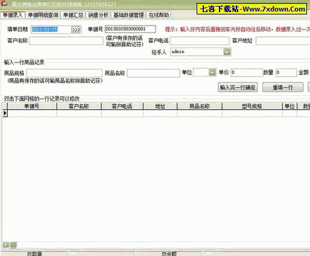
Task: Focus the 商品规格 input field
Action: 65,73
